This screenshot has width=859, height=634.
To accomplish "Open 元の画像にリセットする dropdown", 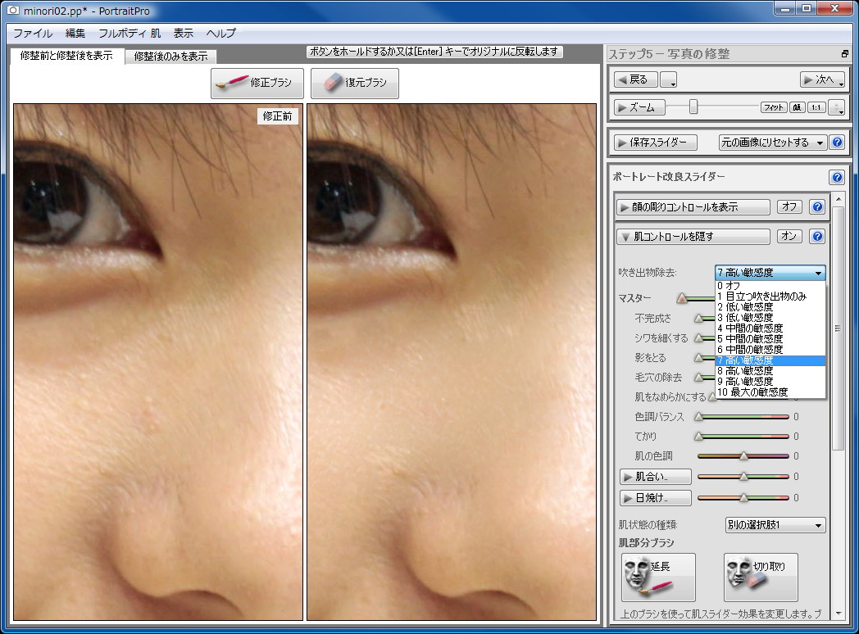I will click(x=772, y=143).
